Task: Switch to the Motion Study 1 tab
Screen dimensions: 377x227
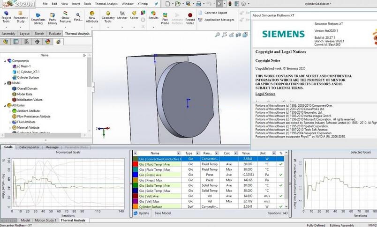Action: coord(45,220)
